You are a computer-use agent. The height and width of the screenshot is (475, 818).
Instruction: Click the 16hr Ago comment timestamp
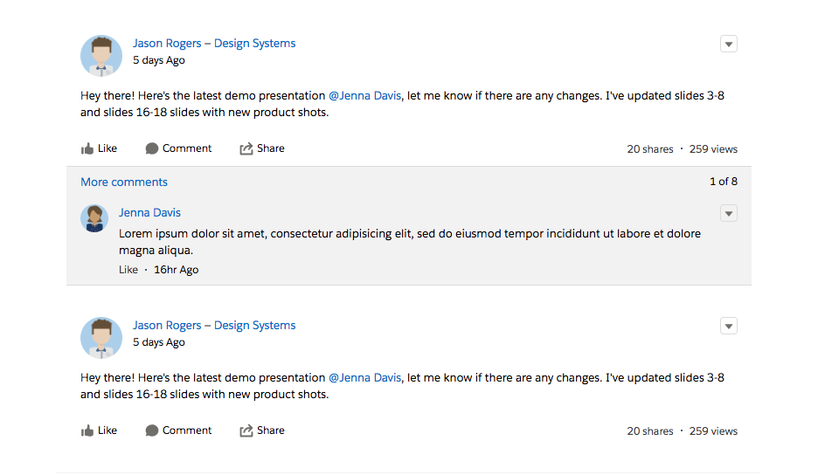tap(177, 271)
